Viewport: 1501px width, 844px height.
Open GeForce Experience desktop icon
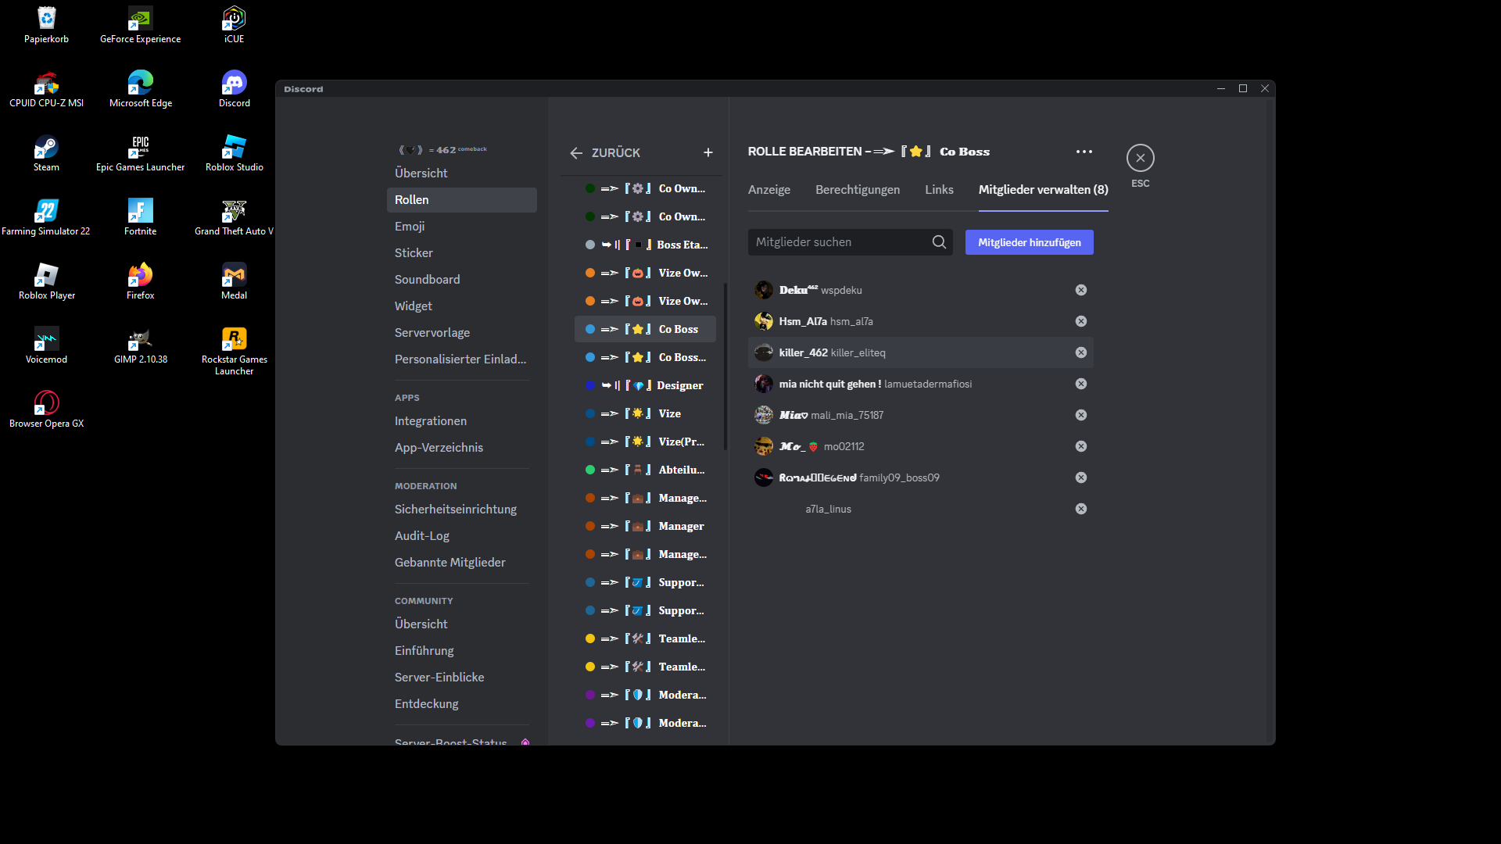pos(140,24)
